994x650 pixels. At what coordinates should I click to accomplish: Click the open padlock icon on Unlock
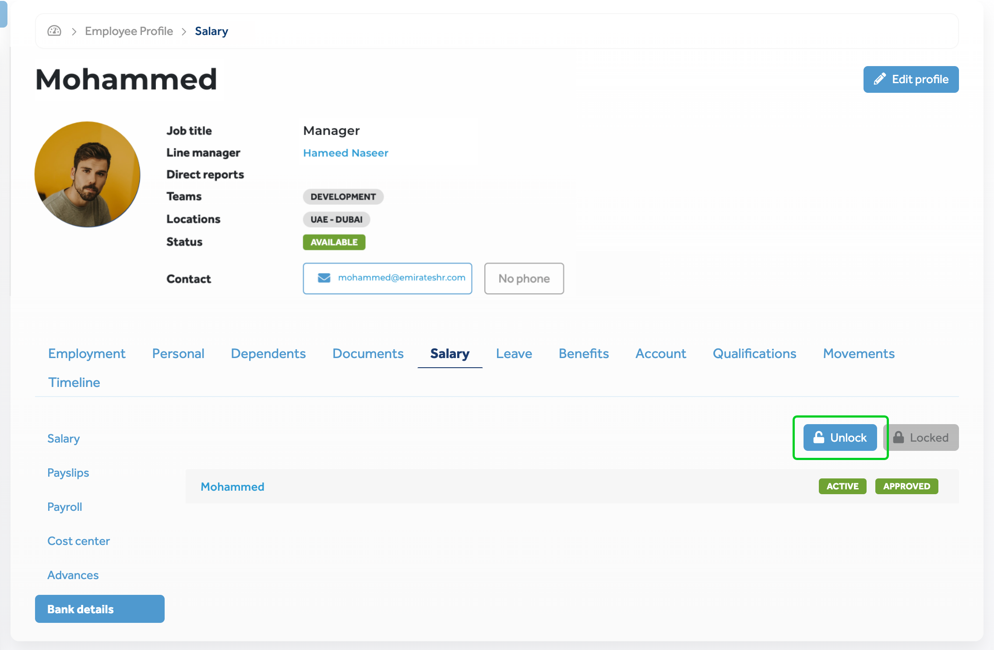tap(818, 437)
